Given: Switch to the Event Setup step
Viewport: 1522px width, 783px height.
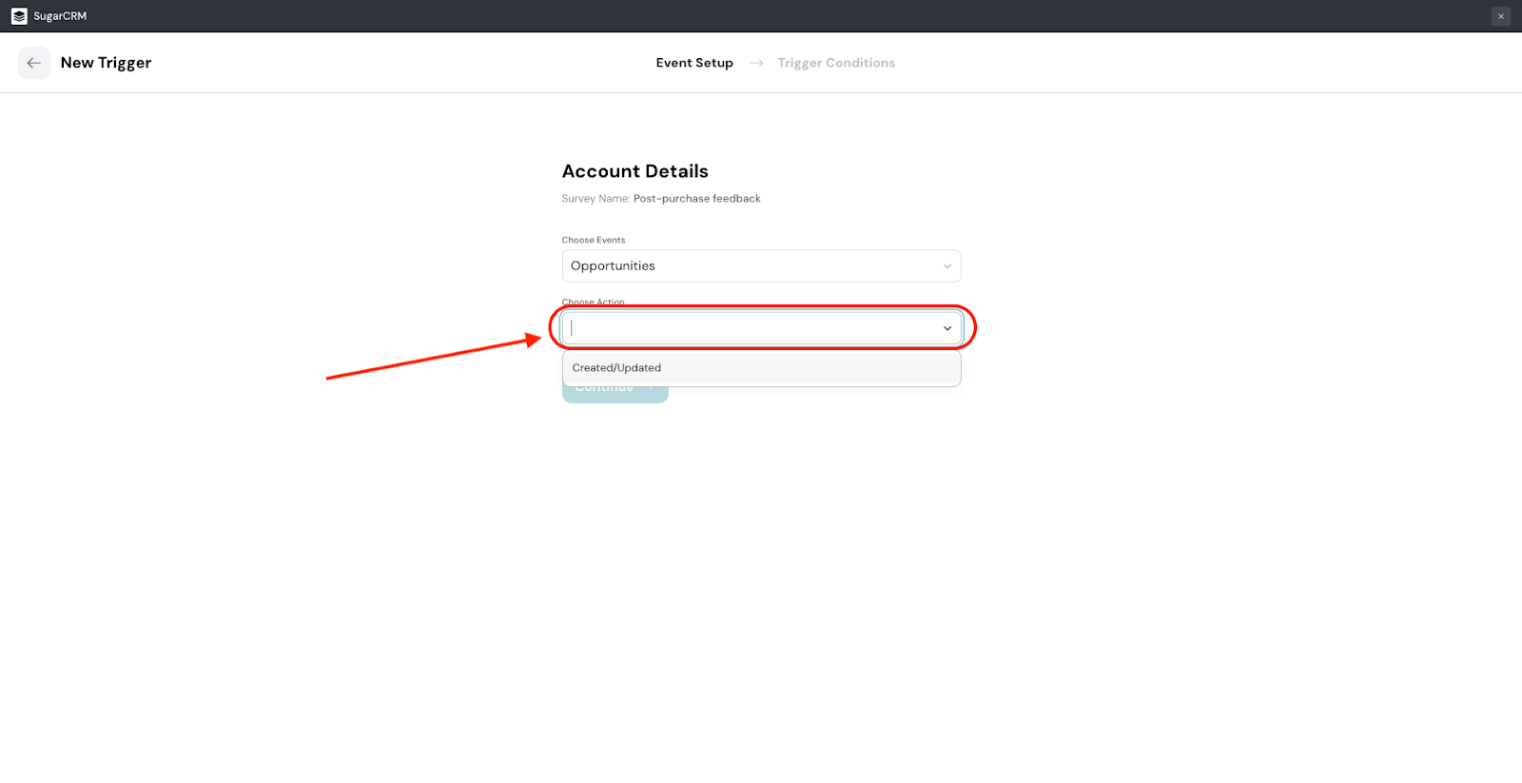Looking at the screenshot, I should [x=694, y=63].
